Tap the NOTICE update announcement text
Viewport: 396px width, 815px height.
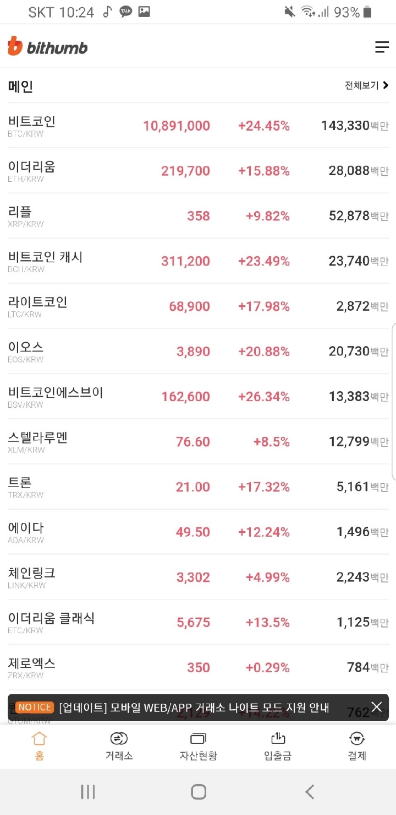(x=194, y=708)
